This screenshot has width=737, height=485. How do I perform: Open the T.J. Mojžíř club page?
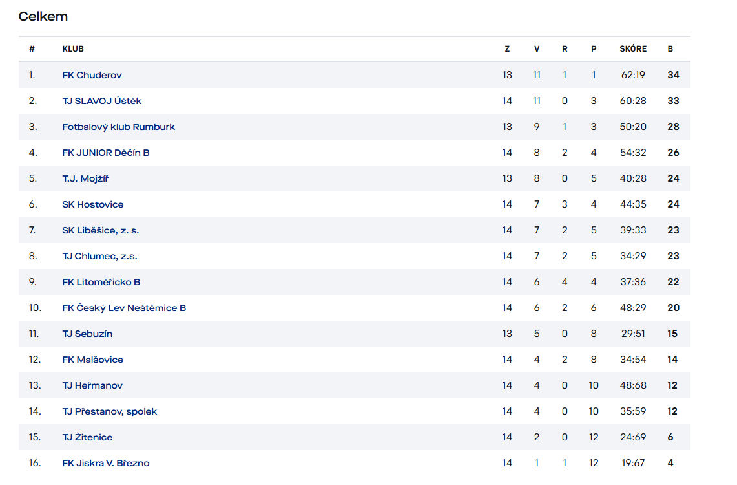(x=85, y=178)
